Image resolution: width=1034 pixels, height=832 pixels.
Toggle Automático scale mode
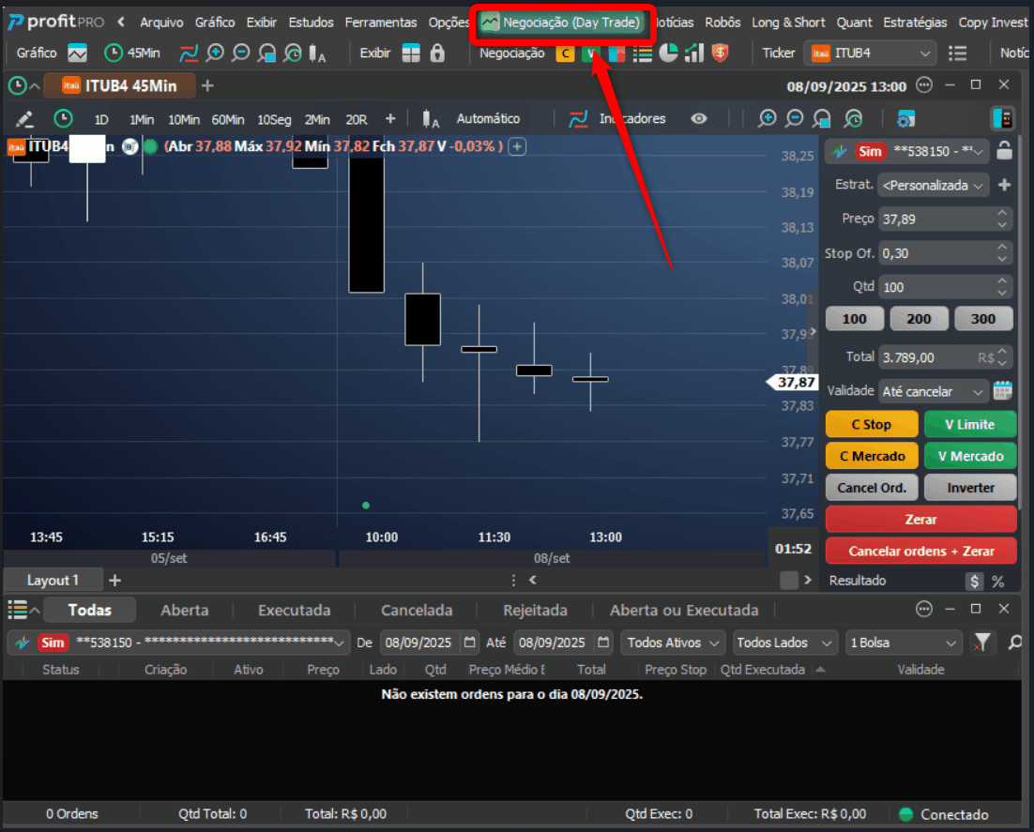[488, 119]
